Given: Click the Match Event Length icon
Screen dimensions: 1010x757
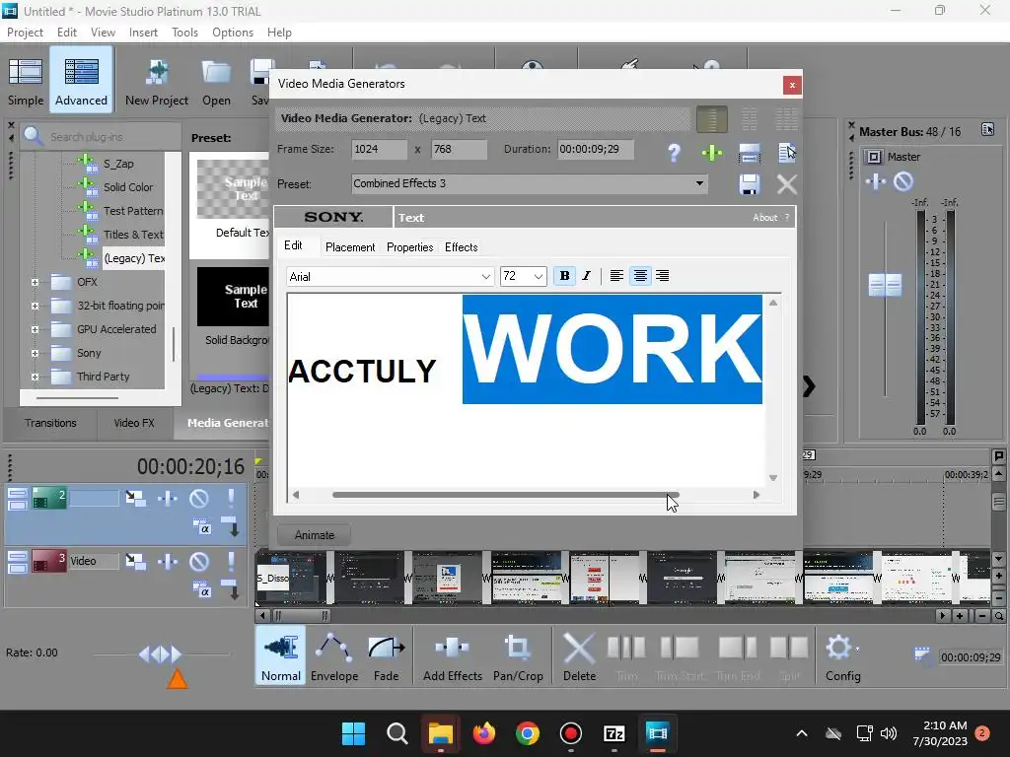Looking at the screenshot, I should (x=750, y=153).
